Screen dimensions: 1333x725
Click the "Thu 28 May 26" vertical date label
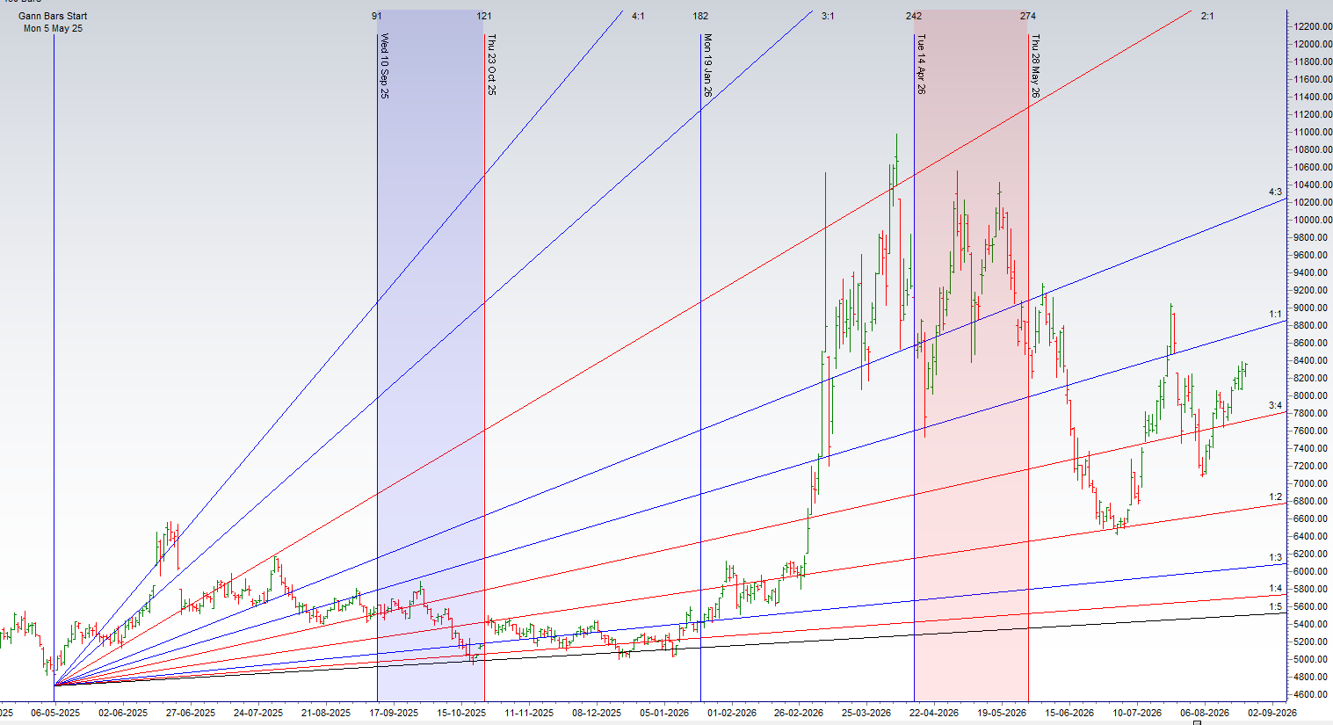1035,66
